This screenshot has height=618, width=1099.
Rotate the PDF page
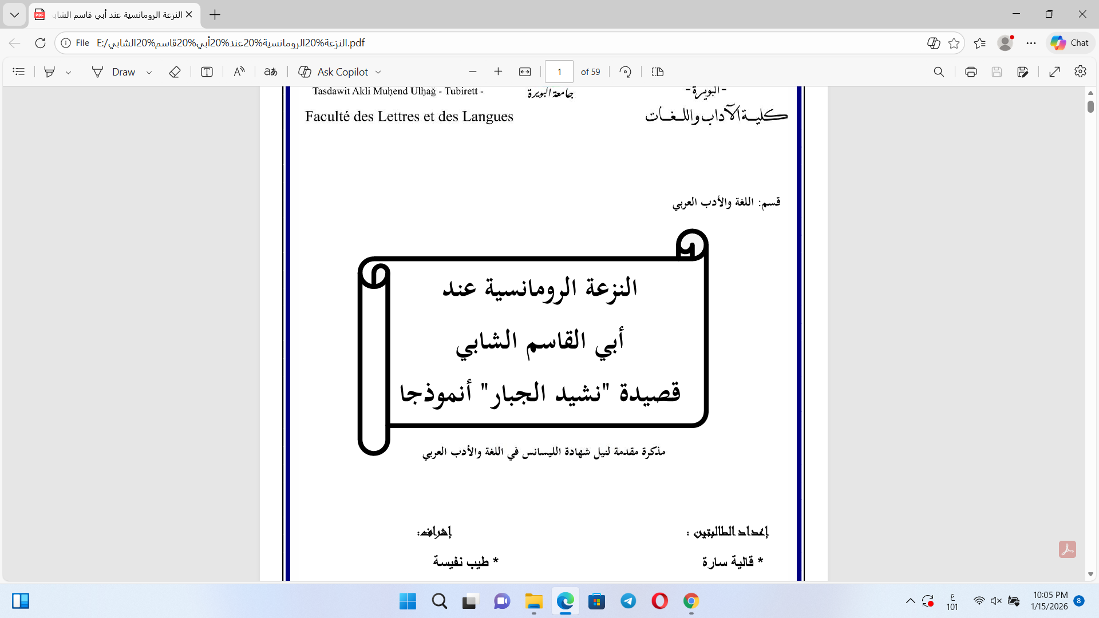pyautogui.click(x=626, y=72)
